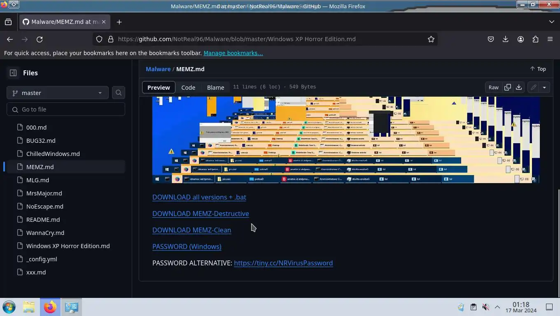This screenshot has height=316, width=560.
Task: Open BUG32.md in file list
Action: pos(41,141)
